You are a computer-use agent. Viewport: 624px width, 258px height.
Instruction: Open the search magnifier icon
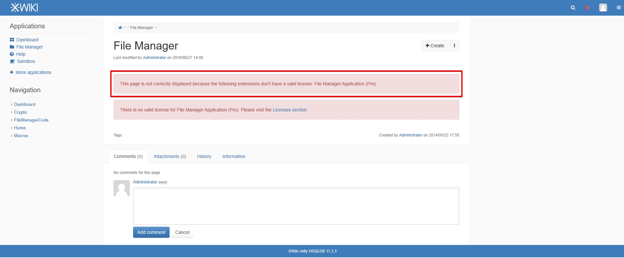coord(573,8)
